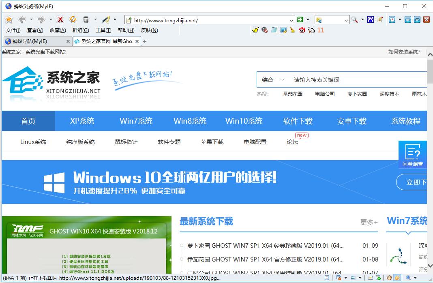The image size is (433, 283).
Task: Click the green plus window status icon
Action: point(378,278)
